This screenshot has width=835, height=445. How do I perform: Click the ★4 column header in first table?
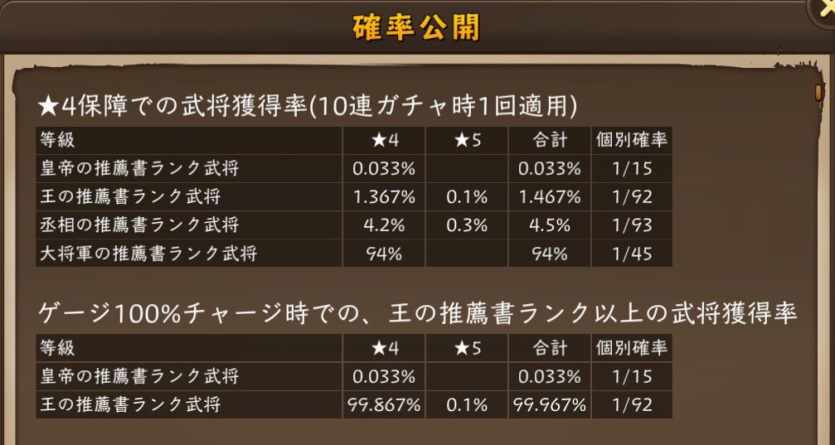coord(383,140)
